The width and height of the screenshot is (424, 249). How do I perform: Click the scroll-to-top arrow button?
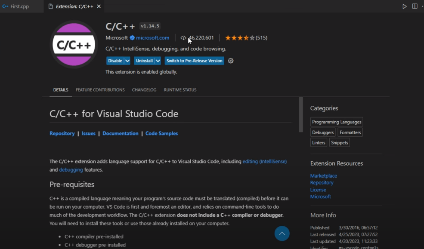(282, 234)
